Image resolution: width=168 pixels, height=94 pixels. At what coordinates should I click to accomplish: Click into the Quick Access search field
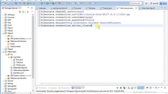135,3
